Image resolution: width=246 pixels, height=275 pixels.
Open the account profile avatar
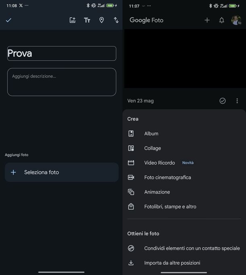[x=236, y=20]
